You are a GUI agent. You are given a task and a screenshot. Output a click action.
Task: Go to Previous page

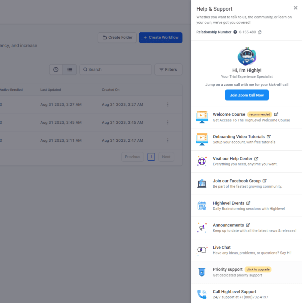click(x=132, y=157)
